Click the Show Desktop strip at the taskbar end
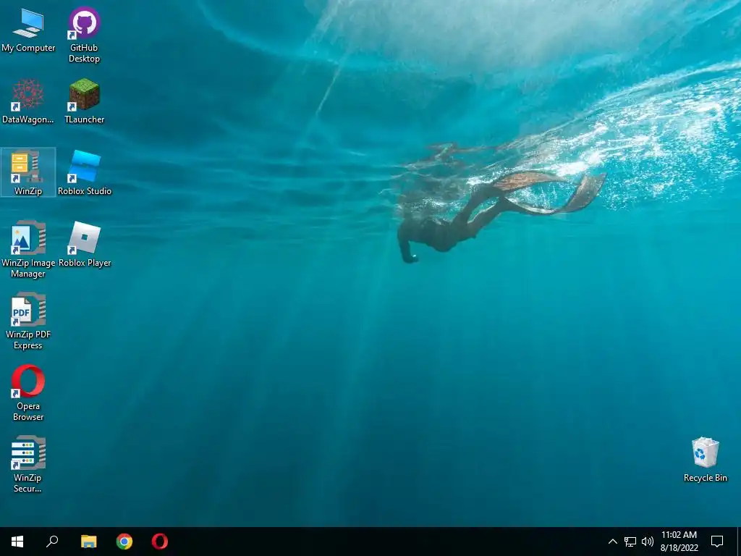This screenshot has height=556, width=741. coord(739,542)
